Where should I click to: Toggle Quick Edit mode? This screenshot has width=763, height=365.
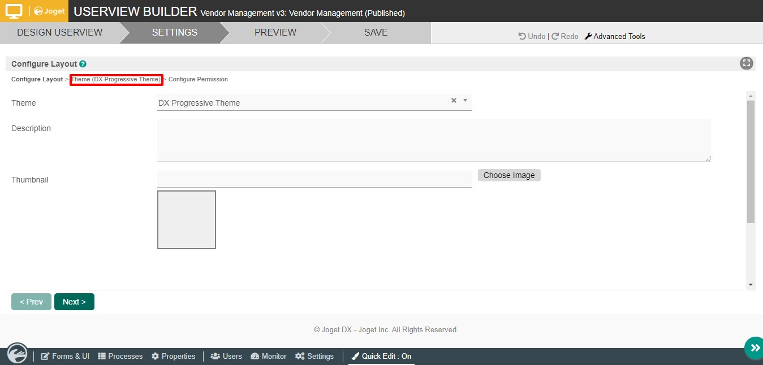tap(381, 356)
